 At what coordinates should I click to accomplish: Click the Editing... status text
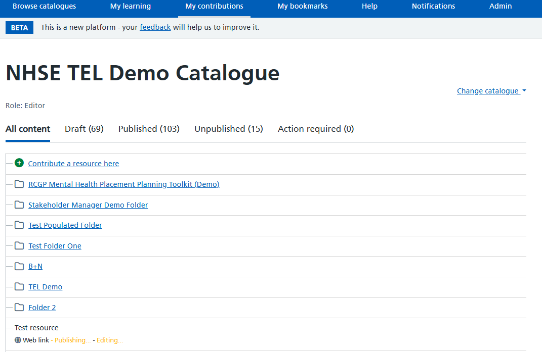pyautogui.click(x=110, y=340)
